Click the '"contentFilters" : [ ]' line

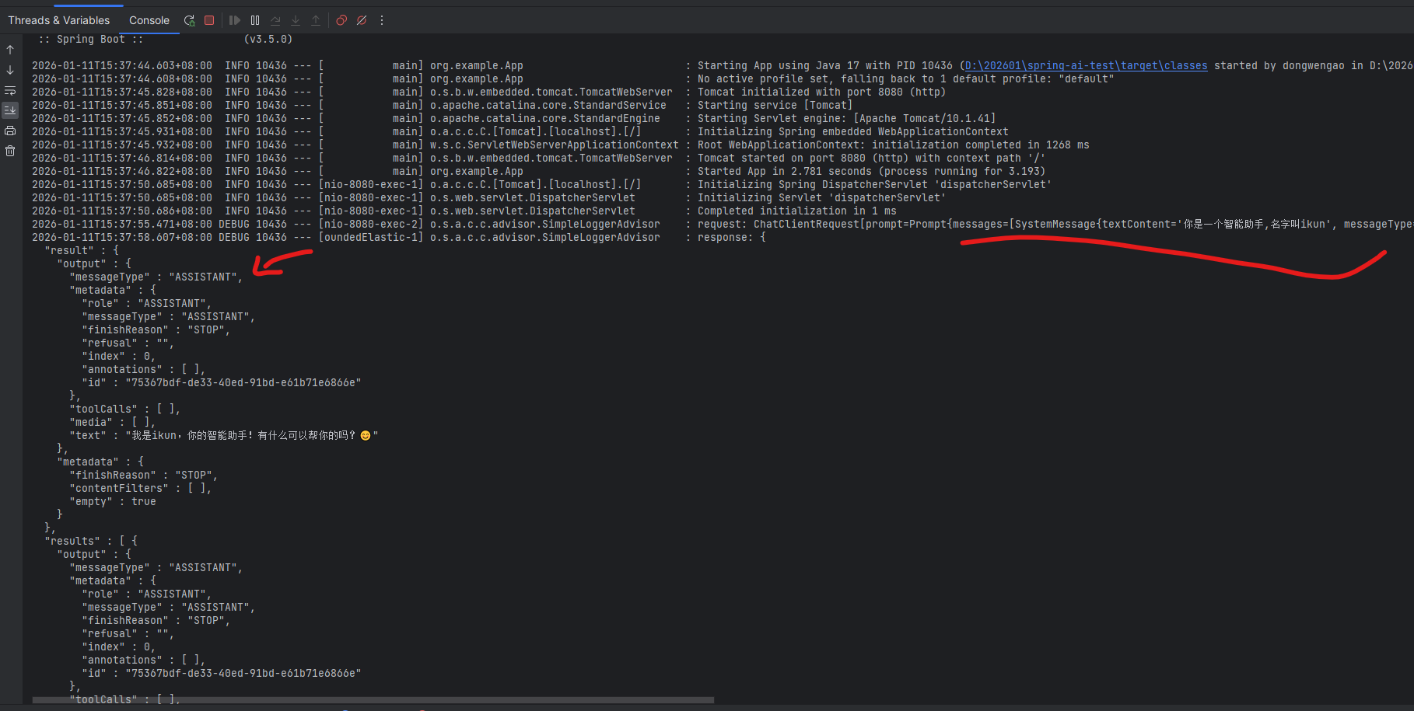(141, 489)
